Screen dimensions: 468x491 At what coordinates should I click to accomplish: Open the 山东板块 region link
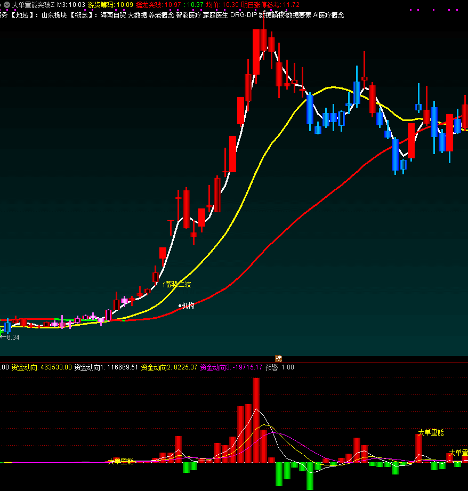[x=55, y=15]
